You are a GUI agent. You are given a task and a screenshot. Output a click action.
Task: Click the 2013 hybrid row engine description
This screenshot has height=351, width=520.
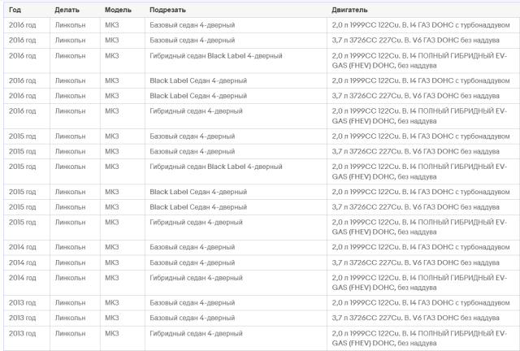[x=414, y=338]
